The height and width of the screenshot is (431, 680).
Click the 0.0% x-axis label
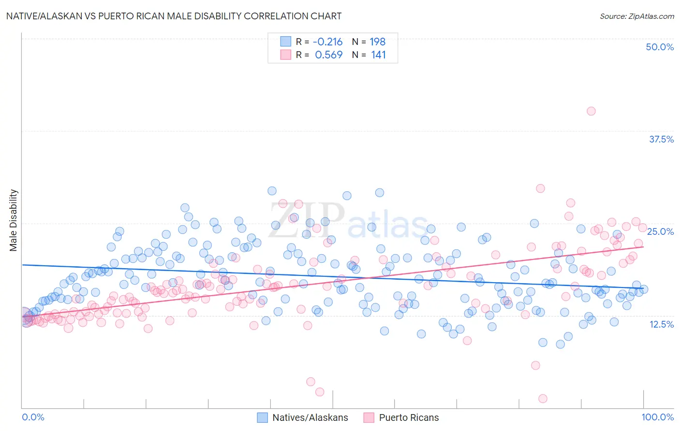click(33, 417)
